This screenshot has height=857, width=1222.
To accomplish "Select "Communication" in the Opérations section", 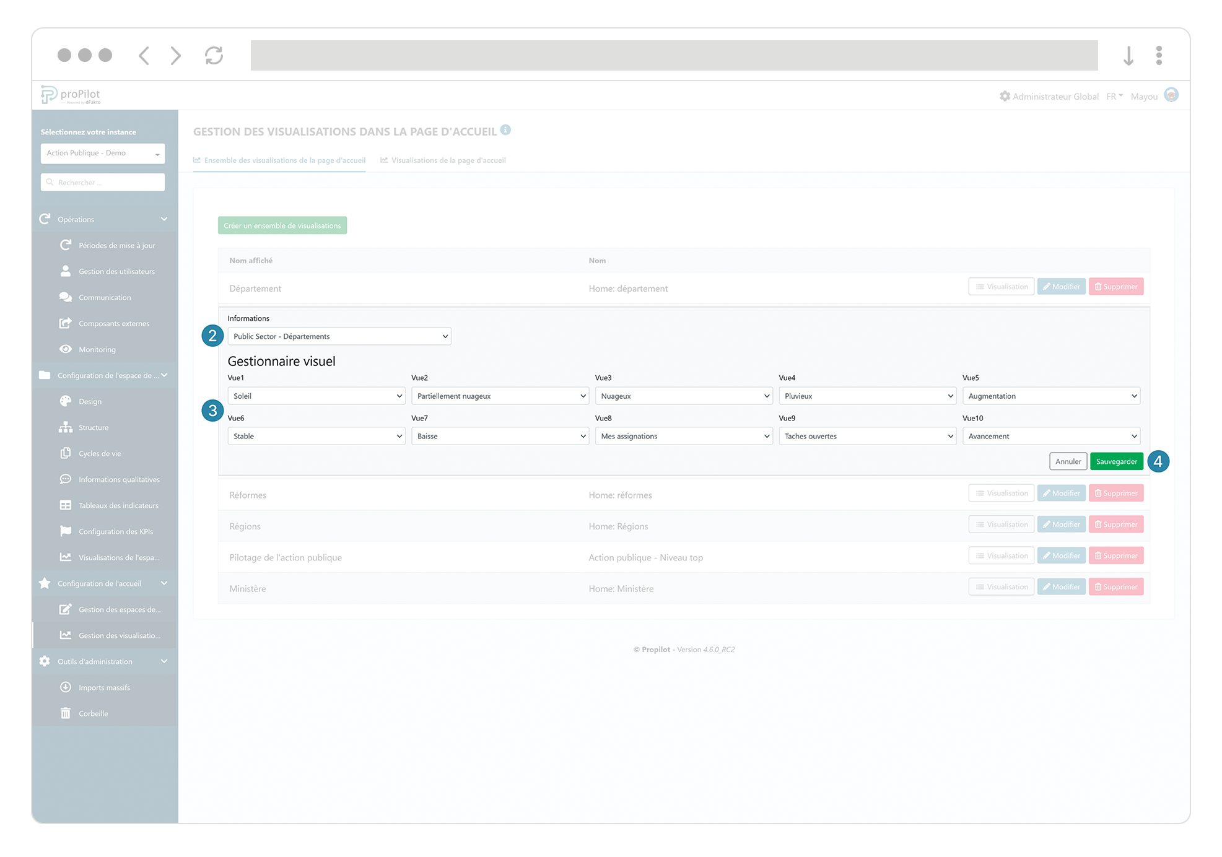I will [x=105, y=297].
